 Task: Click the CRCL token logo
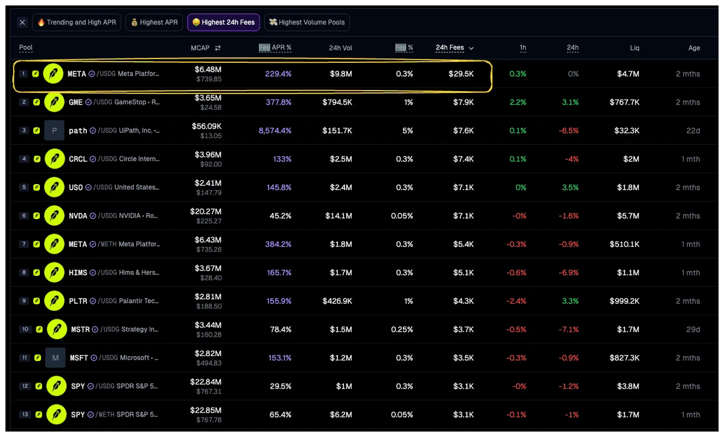[x=54, y=159]
